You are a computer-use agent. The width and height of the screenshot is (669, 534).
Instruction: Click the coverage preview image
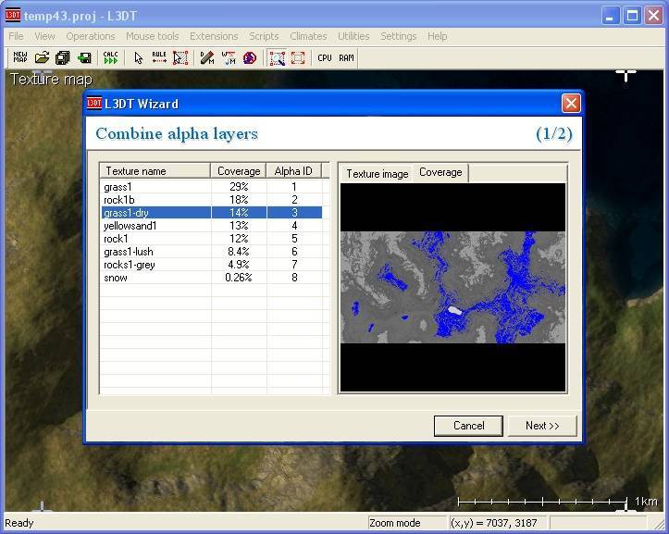point(452,287)
